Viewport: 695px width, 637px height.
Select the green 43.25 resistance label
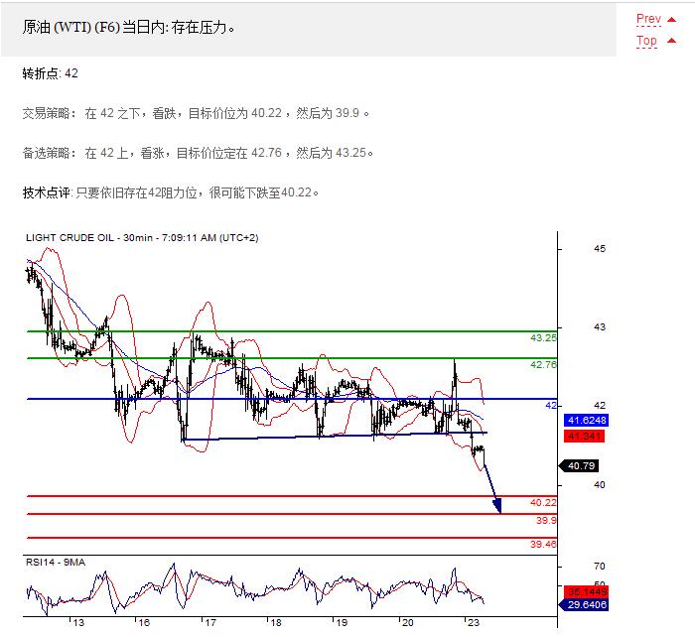pyautogui.click(x=543, y=338)
